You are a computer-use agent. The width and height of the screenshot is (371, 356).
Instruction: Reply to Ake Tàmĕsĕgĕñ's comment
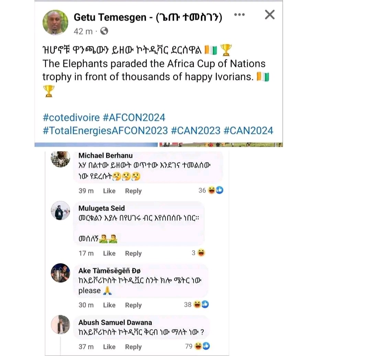pyautogui.click(x=133, y=305)
